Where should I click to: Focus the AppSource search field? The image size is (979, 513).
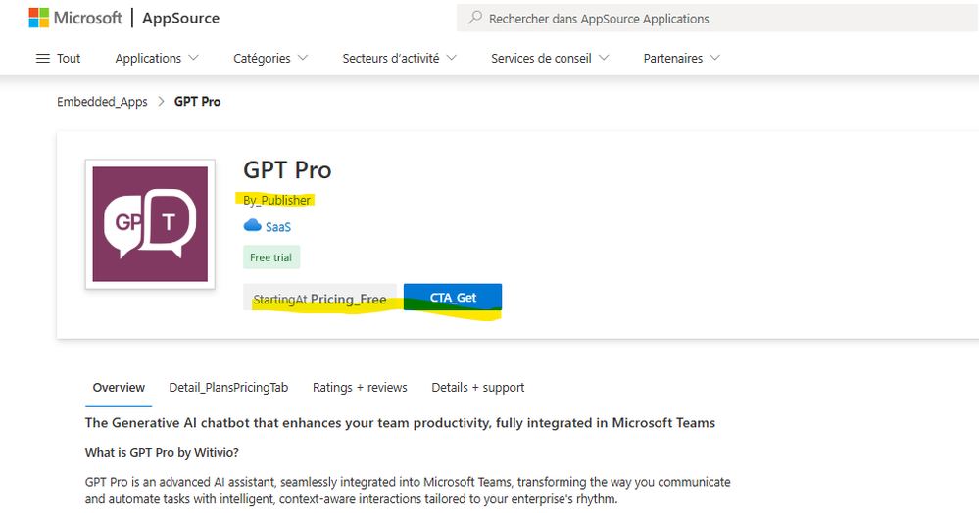pos(717,18)
